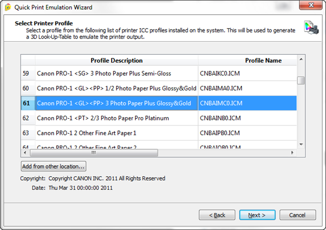Viewport: 326px width, 230px height.
Task: Go back with the Back button
Action: point(217,215)
